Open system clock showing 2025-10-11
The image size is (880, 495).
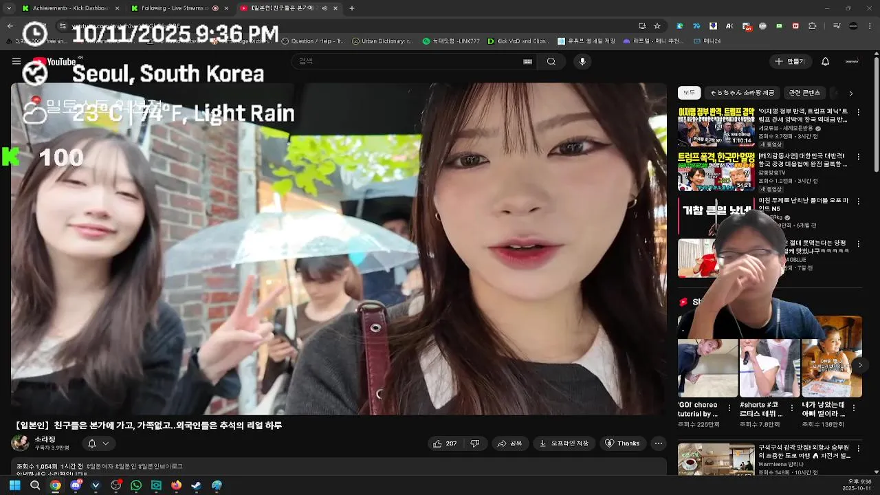click(857, 485)
